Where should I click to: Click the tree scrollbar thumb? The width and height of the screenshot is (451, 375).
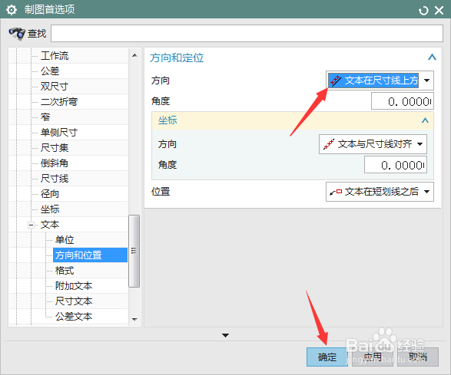pyautogui.click(x=134, y=251)
